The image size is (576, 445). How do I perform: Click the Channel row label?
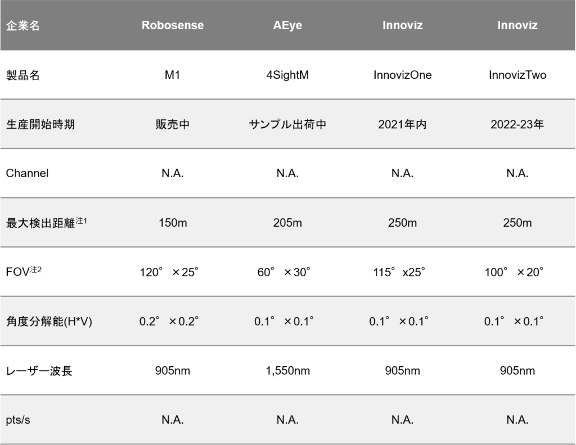27,173
